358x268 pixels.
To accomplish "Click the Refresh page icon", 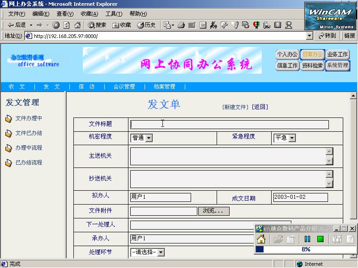I will coord(67,25).
